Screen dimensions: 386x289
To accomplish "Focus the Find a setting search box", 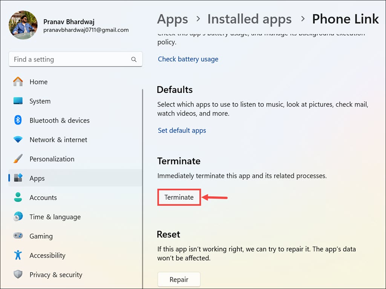I will 70,60.
